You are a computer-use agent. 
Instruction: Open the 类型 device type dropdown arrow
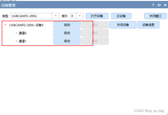pos(56,16)
